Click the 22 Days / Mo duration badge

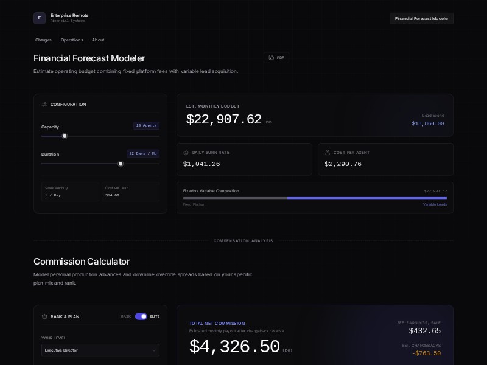pyautogui.click(x=142, y=153)
